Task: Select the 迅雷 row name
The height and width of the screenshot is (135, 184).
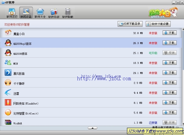Action: click(x=16, y=93)
